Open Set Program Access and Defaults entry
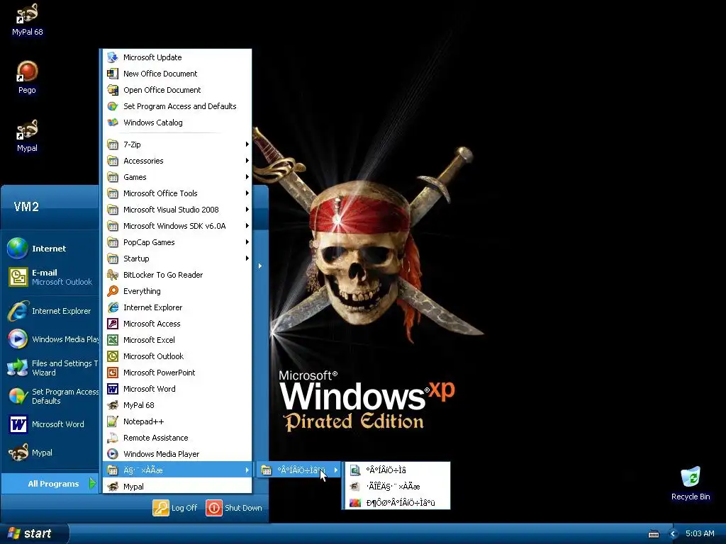The height and width of the screenshot is (544, 726). pyautogui.click(x=177, y=106)
